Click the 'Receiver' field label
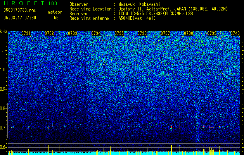 tap(79, 14)
